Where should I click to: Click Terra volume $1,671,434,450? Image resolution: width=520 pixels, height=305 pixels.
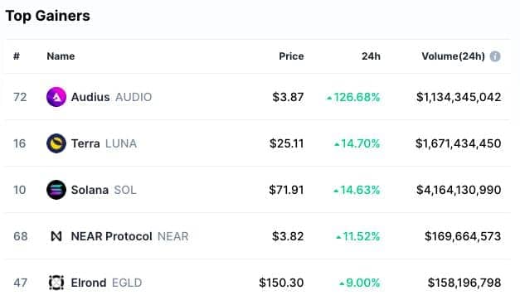click(x=459, y=143)
